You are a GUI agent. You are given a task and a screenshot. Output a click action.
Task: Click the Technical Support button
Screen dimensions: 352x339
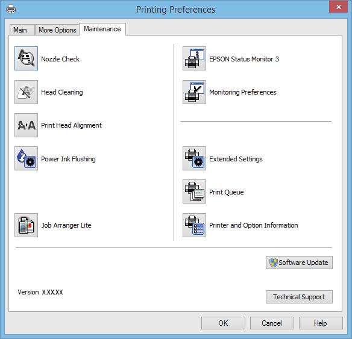[299, 297]
